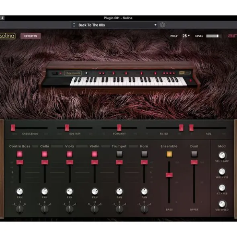Open the plugin settings gear icon
Viewport: 237px width, 237px height.
tap(162, 25)
